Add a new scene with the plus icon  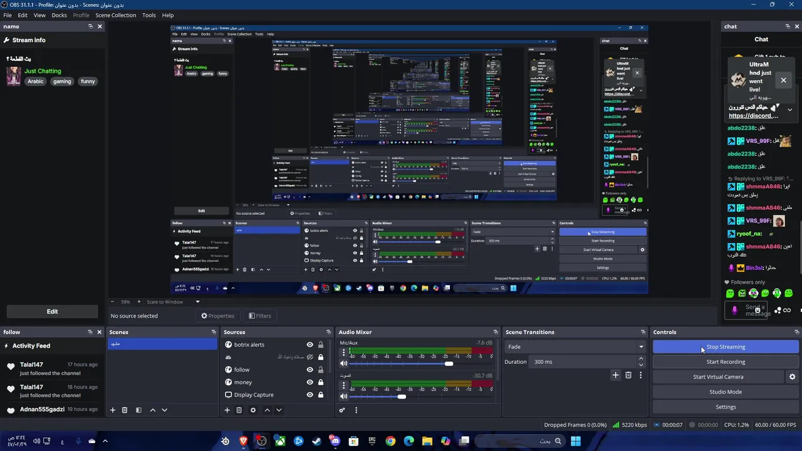(113, 410)
